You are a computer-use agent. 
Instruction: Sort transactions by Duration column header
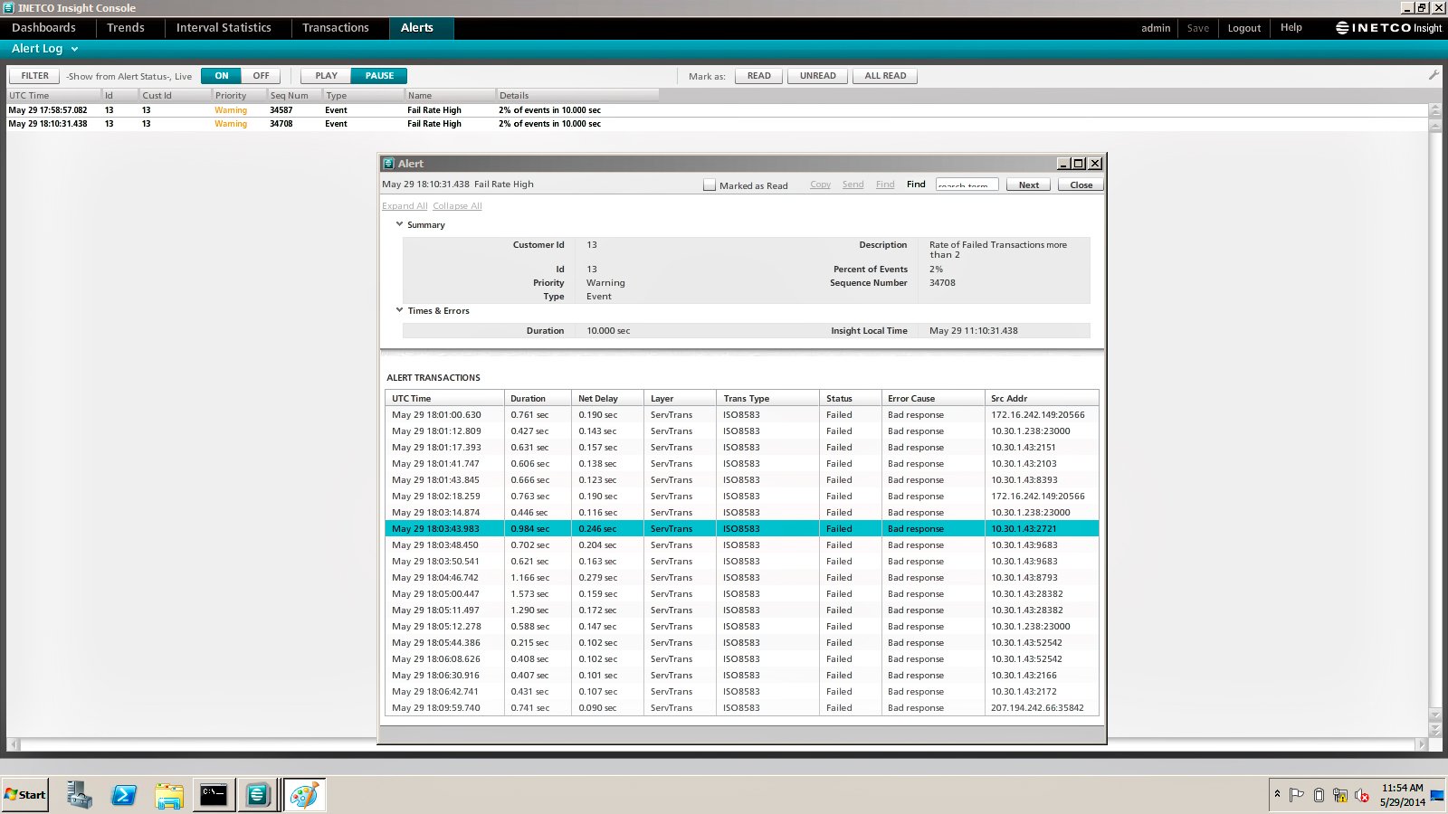coord(538,398)
